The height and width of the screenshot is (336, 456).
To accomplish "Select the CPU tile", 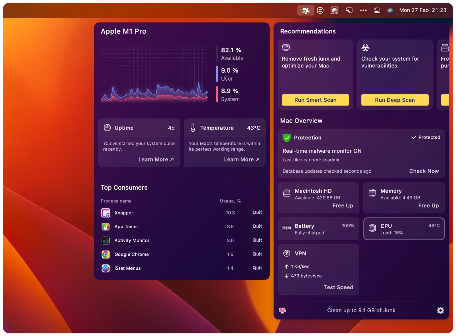I will (x=404, y=229).
